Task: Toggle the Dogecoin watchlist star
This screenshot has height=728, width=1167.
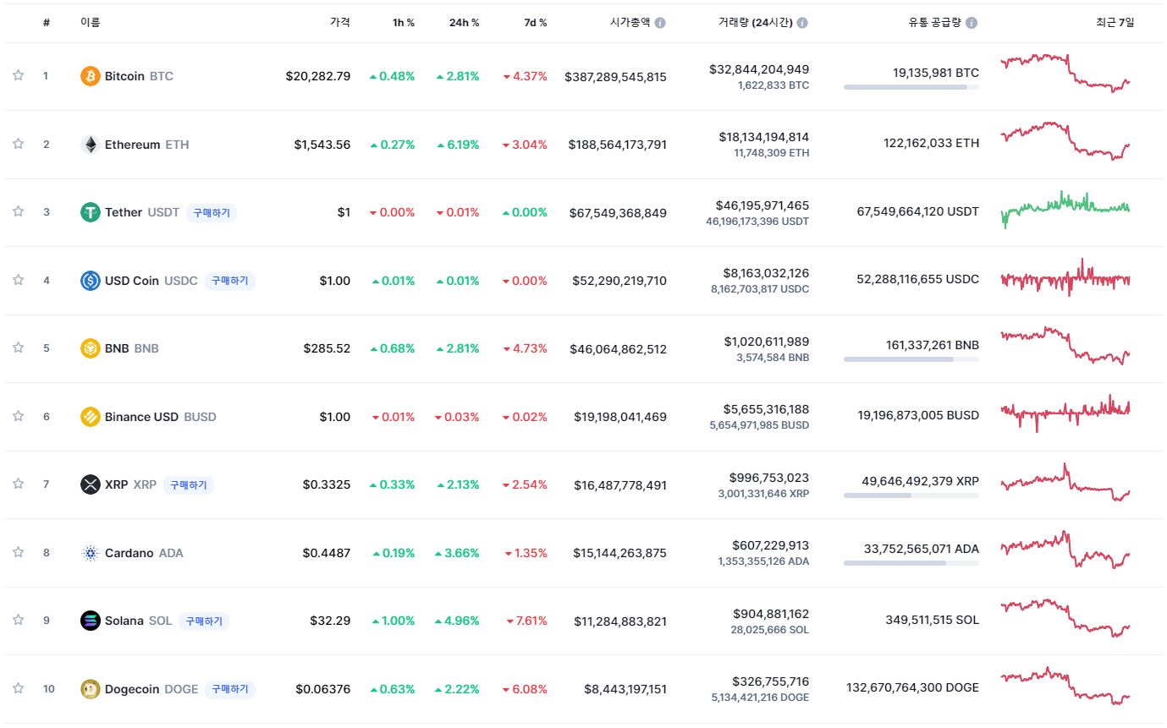Action: click(18, 688)
